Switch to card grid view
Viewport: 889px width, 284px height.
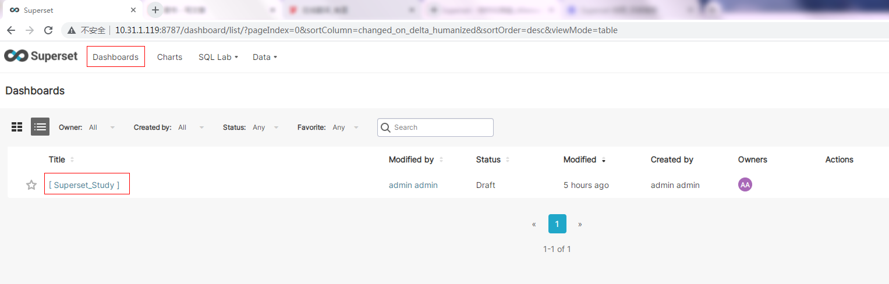click(x=17, y=127)
